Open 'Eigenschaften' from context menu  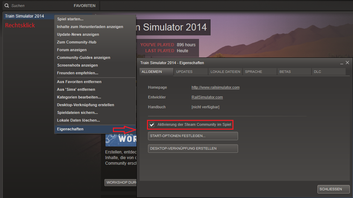coord(95,129)
